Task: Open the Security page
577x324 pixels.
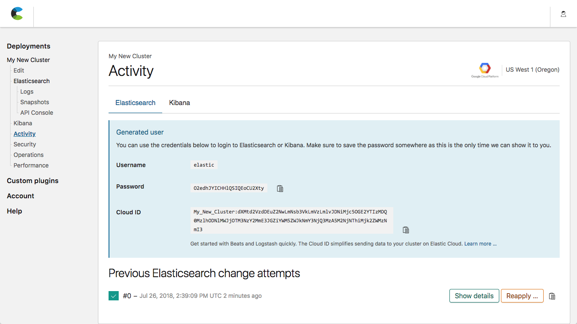Action: point(25,144)
